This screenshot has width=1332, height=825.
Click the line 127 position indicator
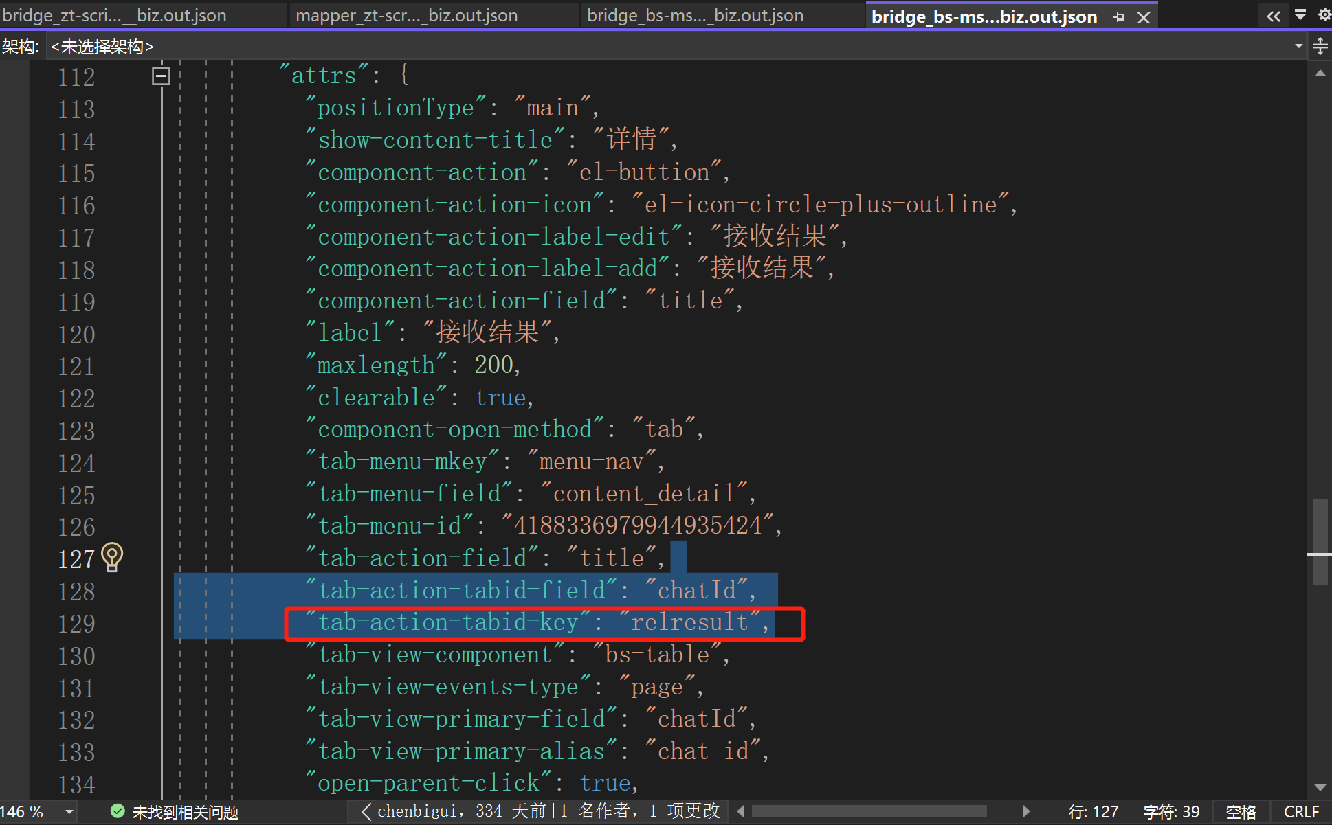(1093, 812)
